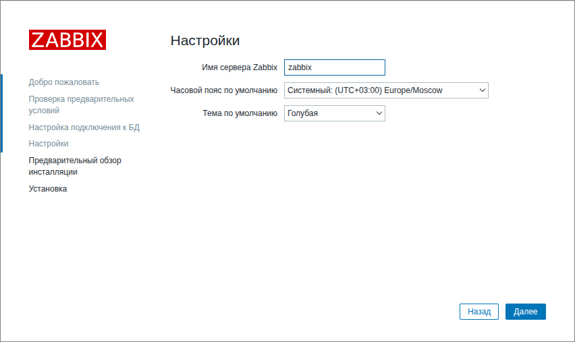575x342 pixels.
Task: Select the Добро пожаловать step in sidebar
Action: pyautogui.click(x=64, y=82)
